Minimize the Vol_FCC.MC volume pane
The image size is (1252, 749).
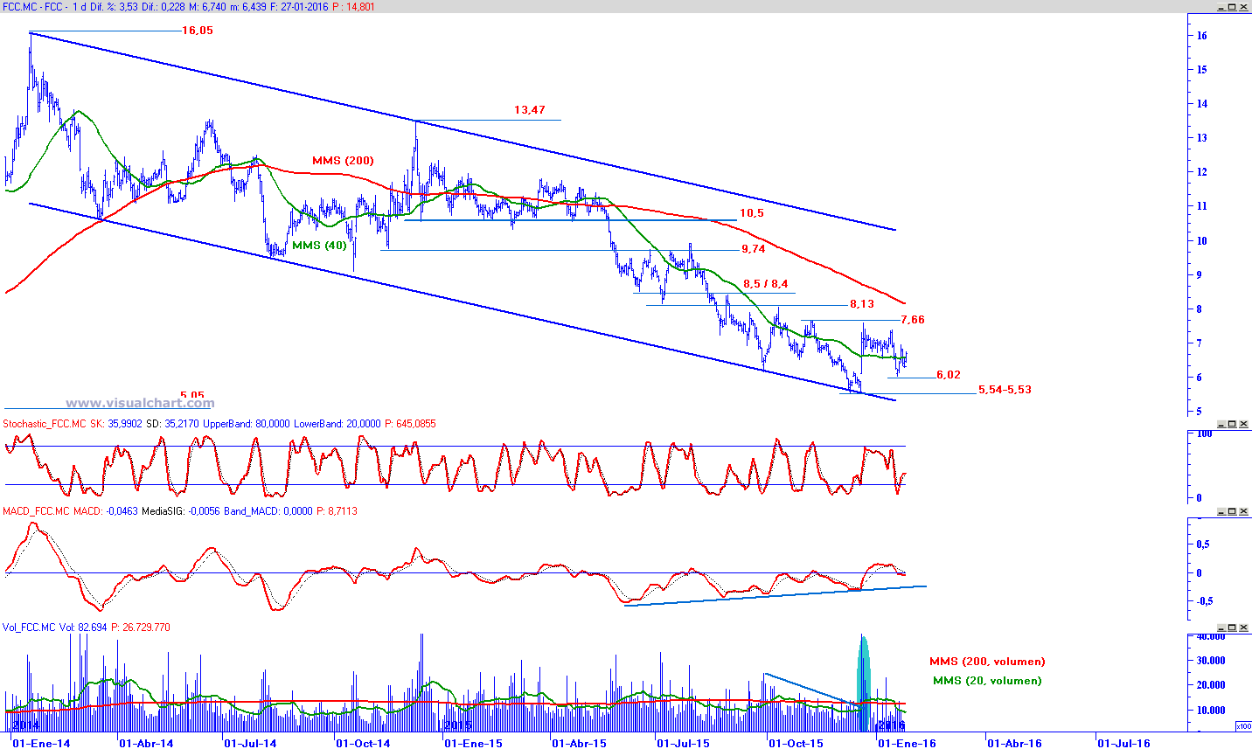1220,628
